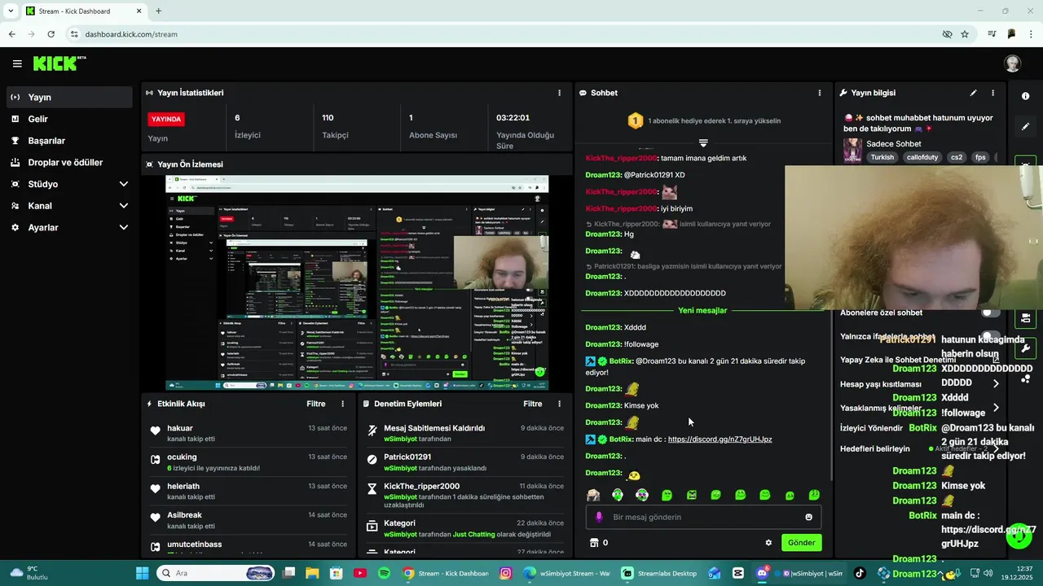
Task: Click info icon in right sidebar
Action: click(1025, 96)
